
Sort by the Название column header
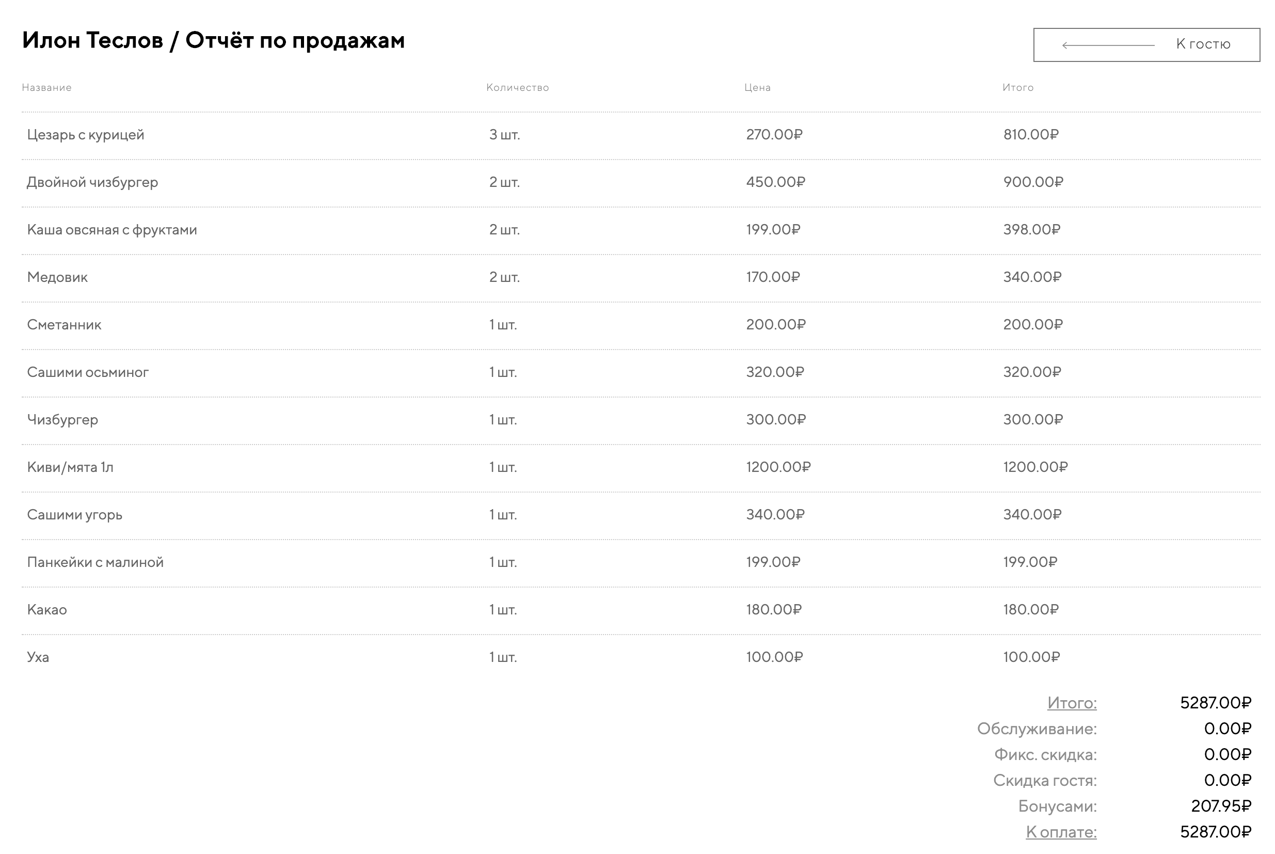coord(47,88)
